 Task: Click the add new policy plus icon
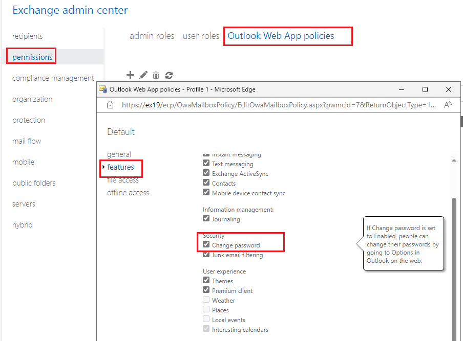click(130, 75)
